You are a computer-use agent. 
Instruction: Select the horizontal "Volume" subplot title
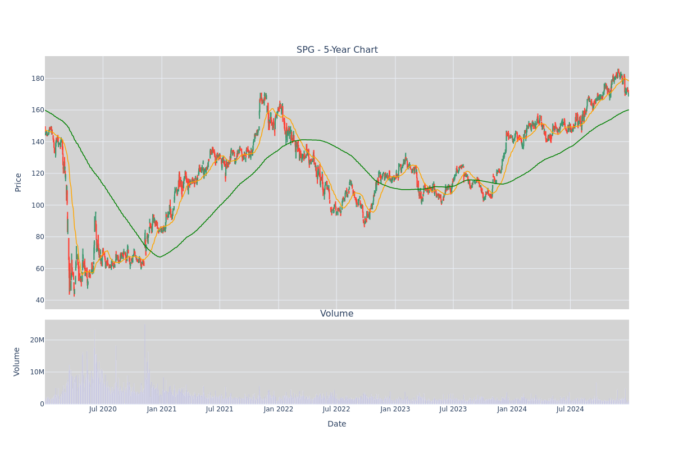click(337, 314)
